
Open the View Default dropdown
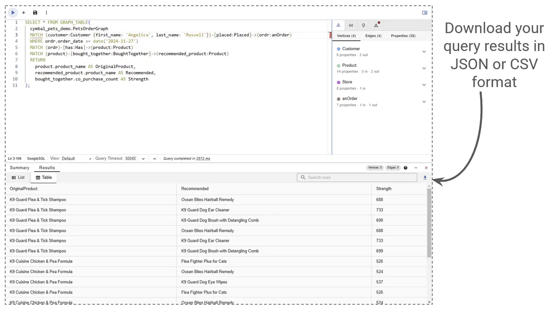(76, 159)
